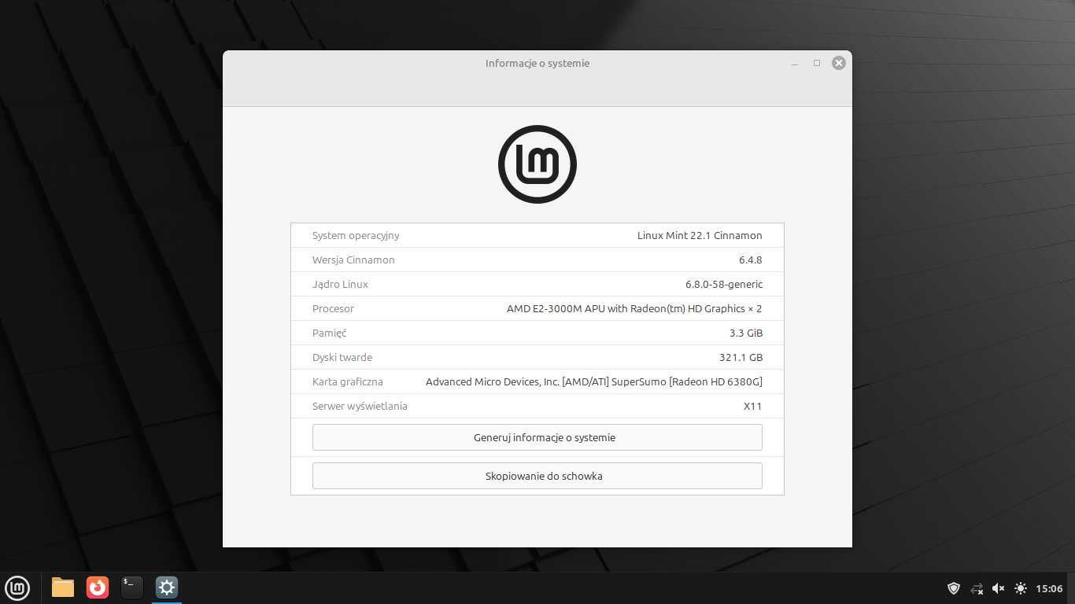Open the Firefox browser from the taskbar
1075x604 pixels.
point(98,587)
